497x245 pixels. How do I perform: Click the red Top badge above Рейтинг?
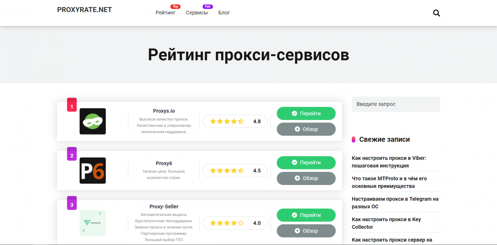pos(175,6)
